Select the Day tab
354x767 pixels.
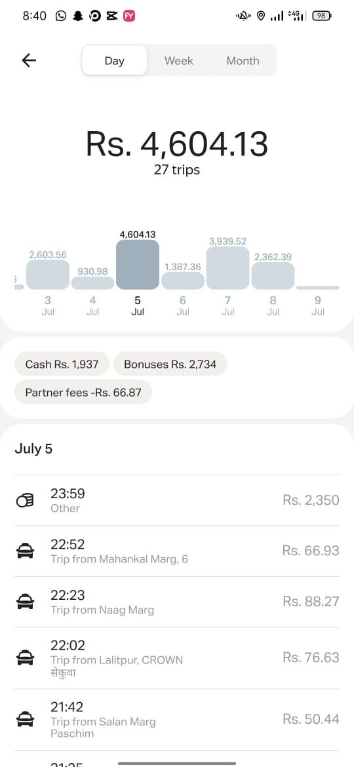(115, 61)
